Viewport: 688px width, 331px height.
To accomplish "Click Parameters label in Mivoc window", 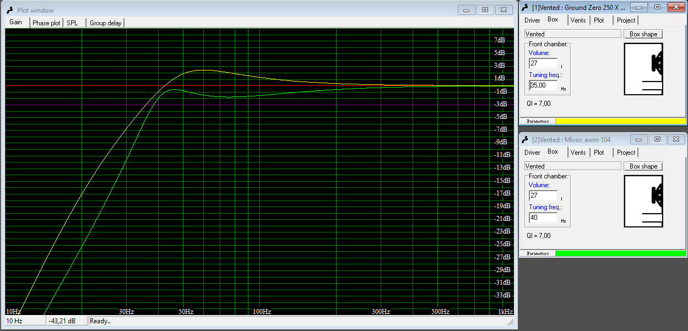I will [x=538, y=253].
